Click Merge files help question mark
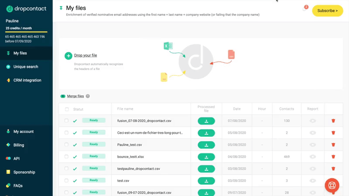This screenshot has height=196, width=349. [88, 96]
